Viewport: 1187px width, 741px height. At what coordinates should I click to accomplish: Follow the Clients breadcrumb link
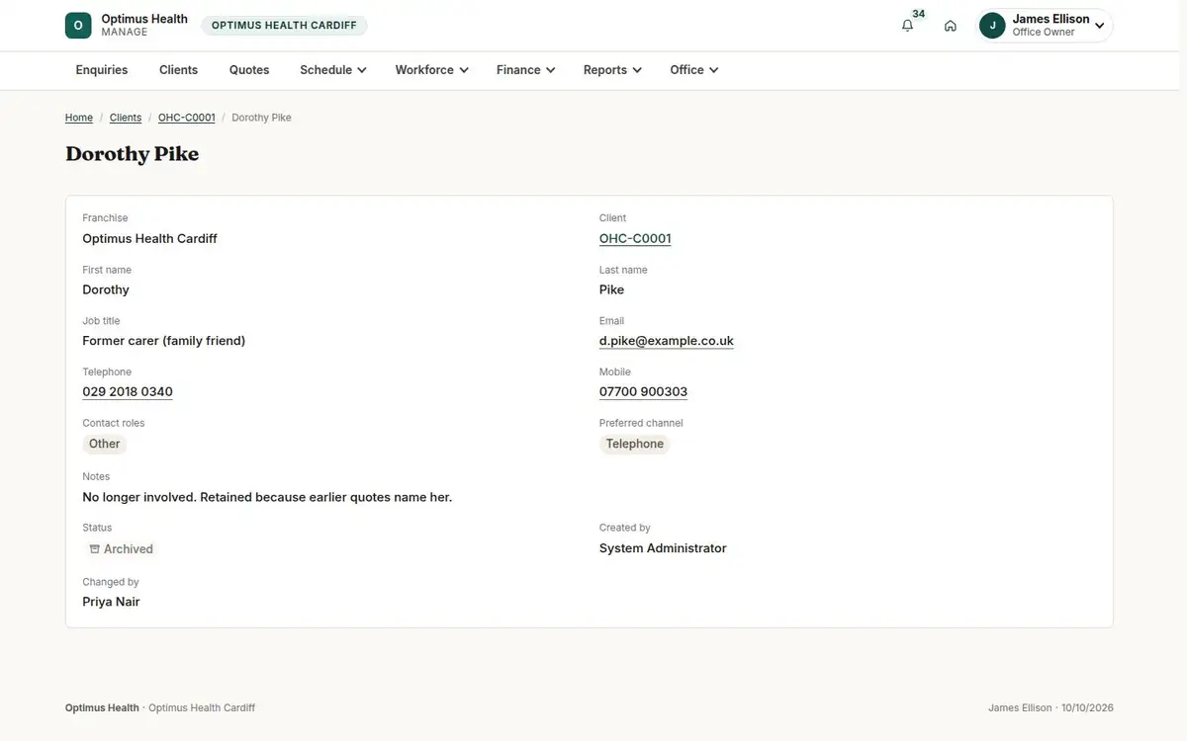click(126, 118)
